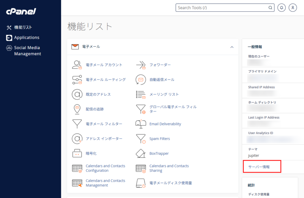The height and width of the screenshot is (198, 304).
Task: Click the Spam Filters funnel icon
Action: pos(141,139)
